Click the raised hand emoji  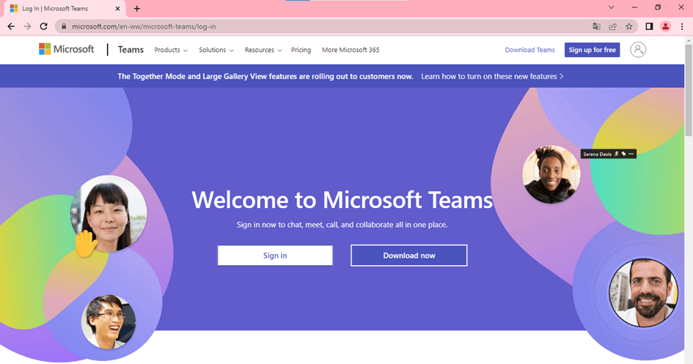point(85,244)
